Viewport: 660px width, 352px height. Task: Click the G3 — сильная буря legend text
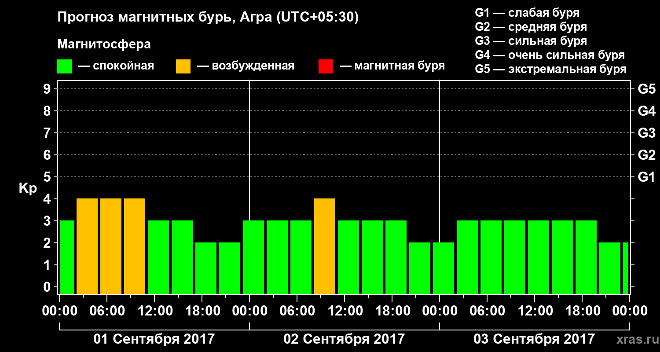point(531,41)
